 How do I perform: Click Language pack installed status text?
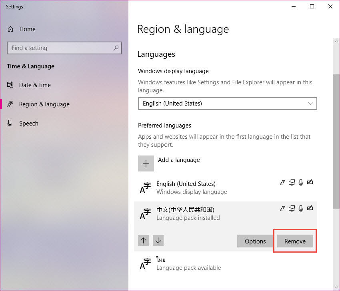tap(188, 218)
